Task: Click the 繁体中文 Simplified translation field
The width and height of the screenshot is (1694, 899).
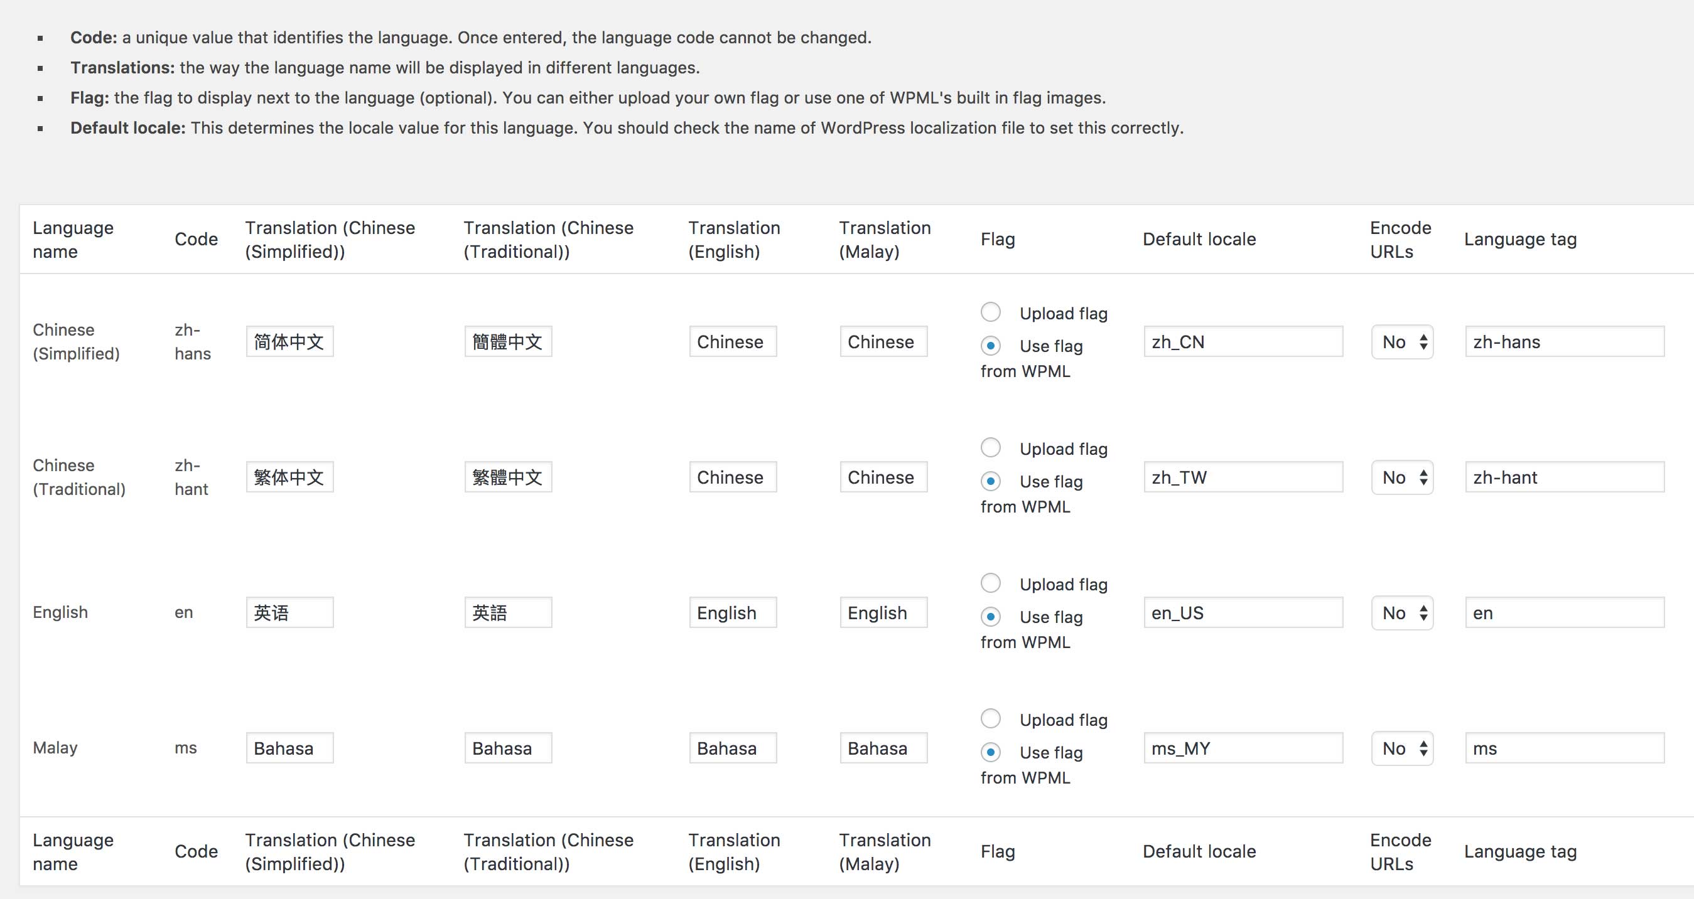Action: (289, 477)
